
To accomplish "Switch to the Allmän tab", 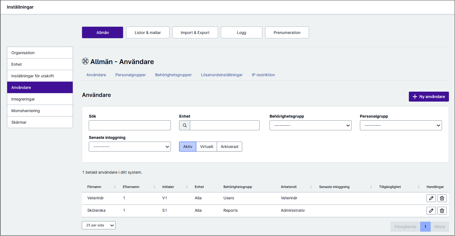I will [x=103, y=33].
